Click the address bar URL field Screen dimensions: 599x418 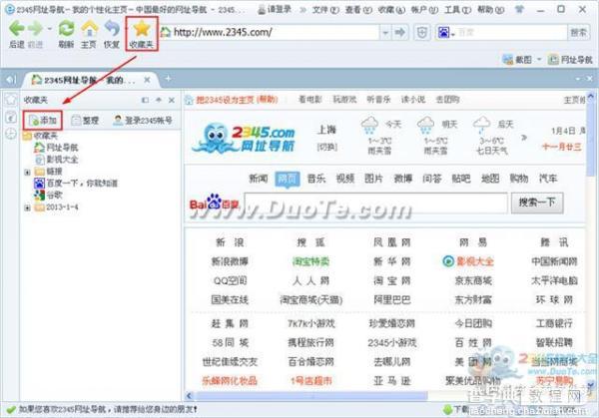coord(276,32)
